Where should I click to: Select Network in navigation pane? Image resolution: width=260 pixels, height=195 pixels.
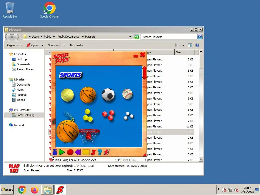(19, 125)
